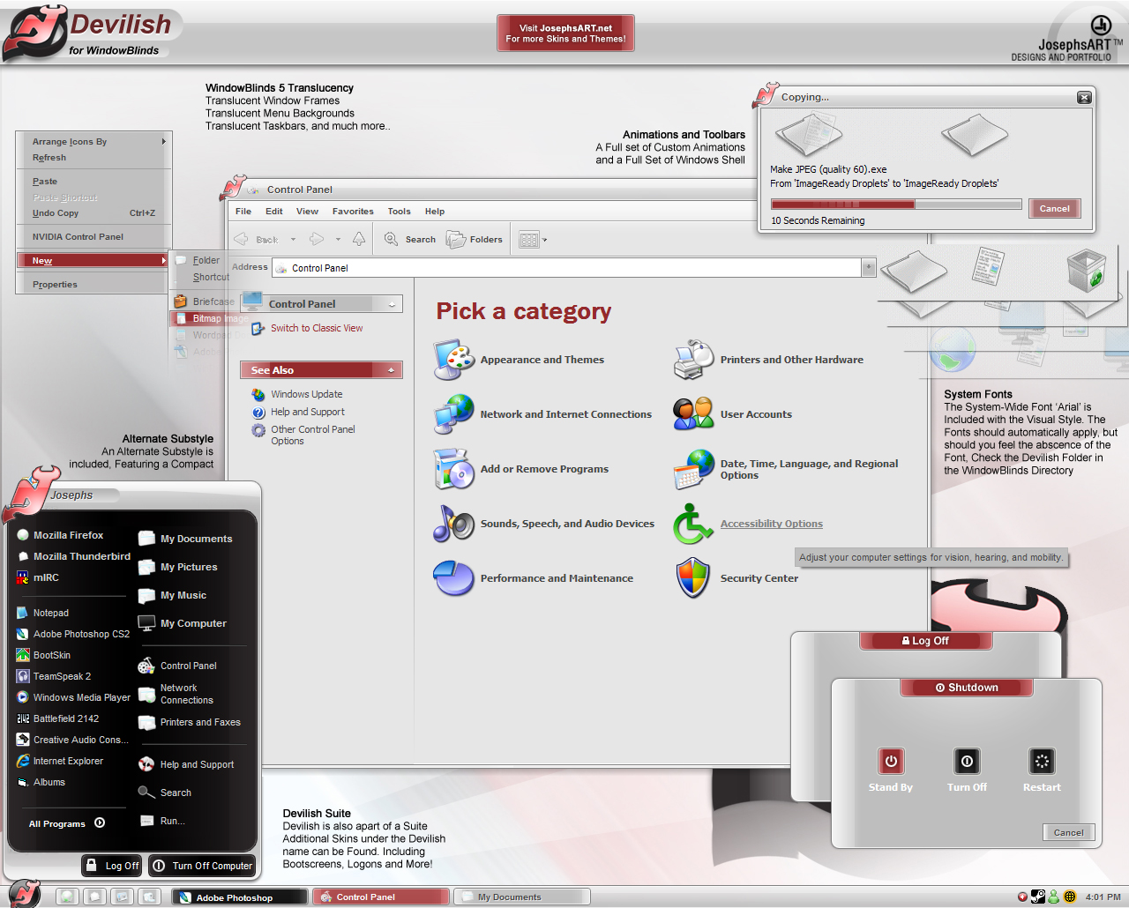The image size is (1129, 908).
Task: Click Log Off at start menu bottom
Action: [113, 866]
